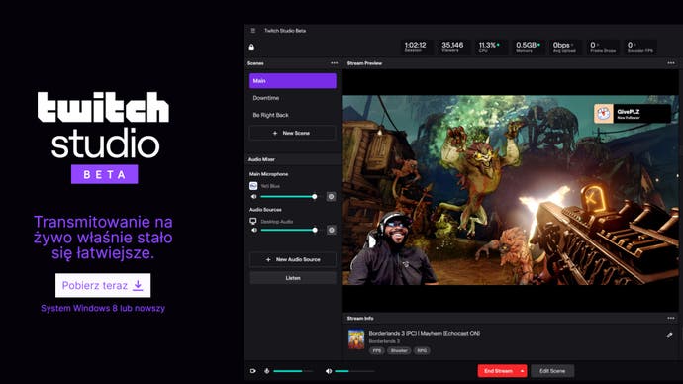Open the hamburger menu beside Twitch Studio Beta

[x=253, y=31]
